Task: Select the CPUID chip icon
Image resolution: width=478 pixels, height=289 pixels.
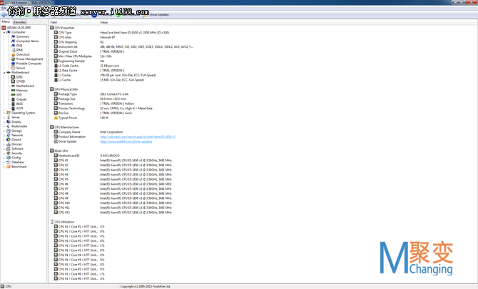Action: [x=13, y=81]
